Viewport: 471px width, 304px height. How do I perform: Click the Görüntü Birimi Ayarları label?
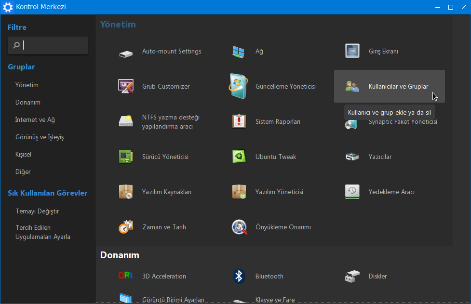tap(174, 300)
